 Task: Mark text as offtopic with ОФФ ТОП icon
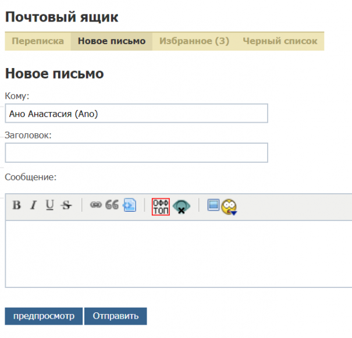(161, 206)
